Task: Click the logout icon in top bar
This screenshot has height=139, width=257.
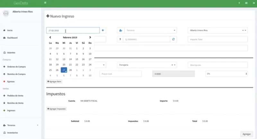Action: (x=253, y=3)
